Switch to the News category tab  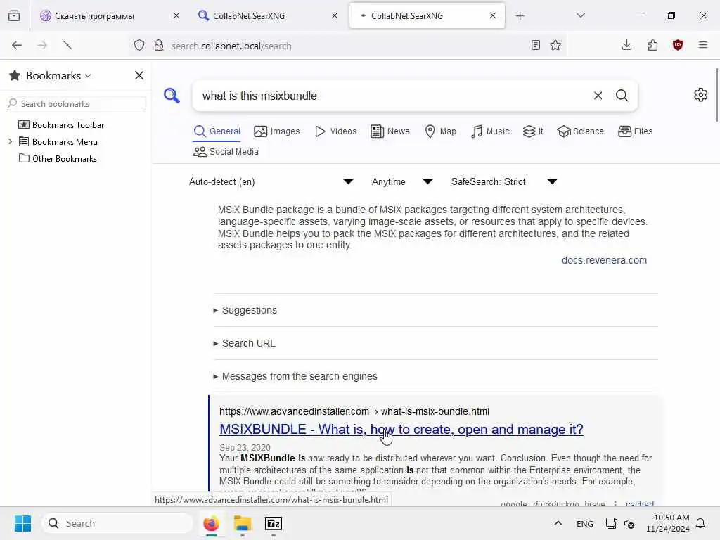pyautogui.click(x=390, y=131)
